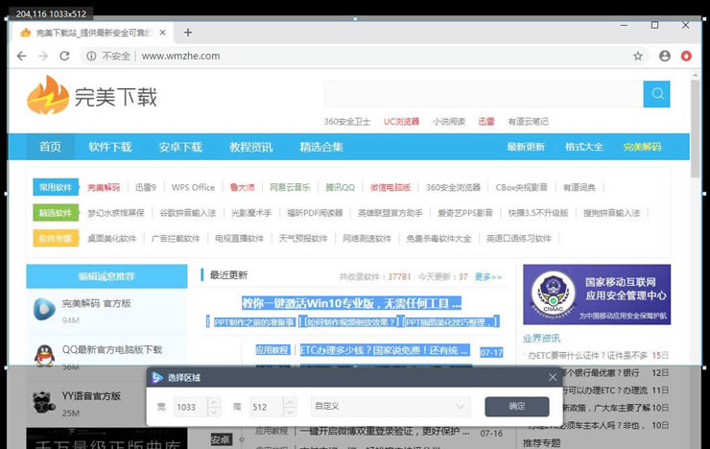Screen dimensions: 710x449
Task: Open the 腾讯QQ link
Action: (340, 187)
